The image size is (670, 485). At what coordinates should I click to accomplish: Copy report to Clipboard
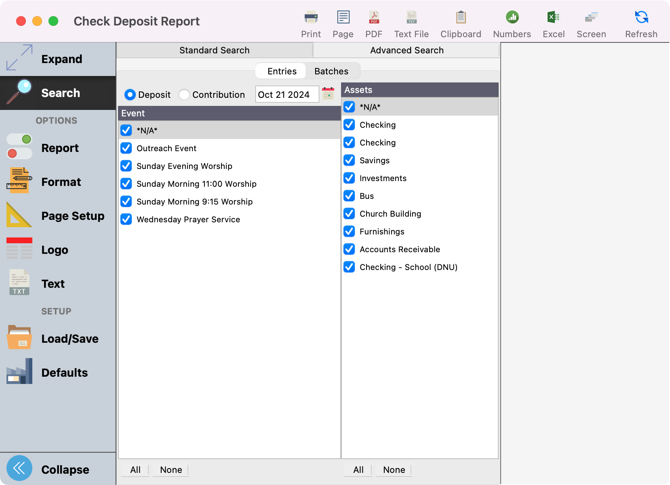pyautogui.click(x=460, y=22)
